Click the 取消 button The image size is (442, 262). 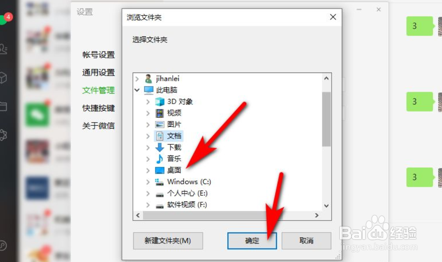tap(306, 241)
